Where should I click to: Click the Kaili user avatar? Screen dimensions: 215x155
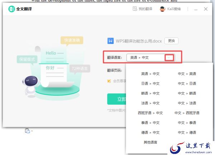pyautogui.click(x=162, y=9)
